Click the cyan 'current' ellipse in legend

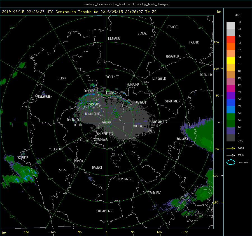231,162
